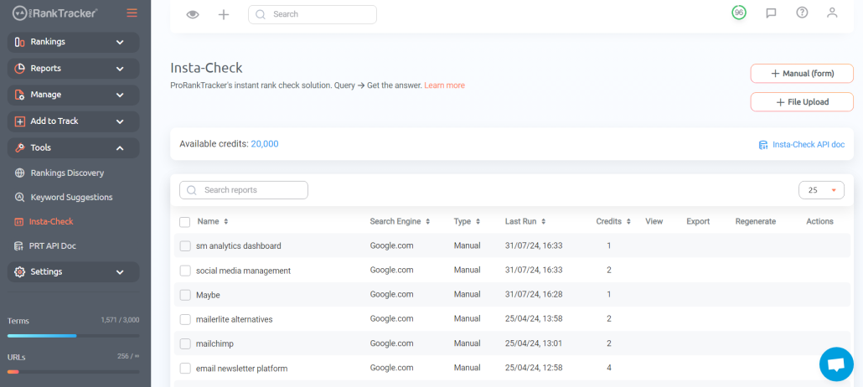
Task: Click the Terms 1,571 / 3,000 count
Action: pos(120,320)
